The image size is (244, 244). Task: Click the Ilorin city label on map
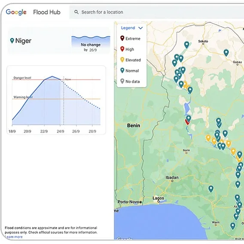pyautogui.click(x=186, y=150)
